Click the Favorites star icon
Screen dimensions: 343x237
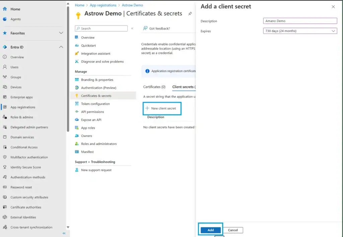pos(5,33)
